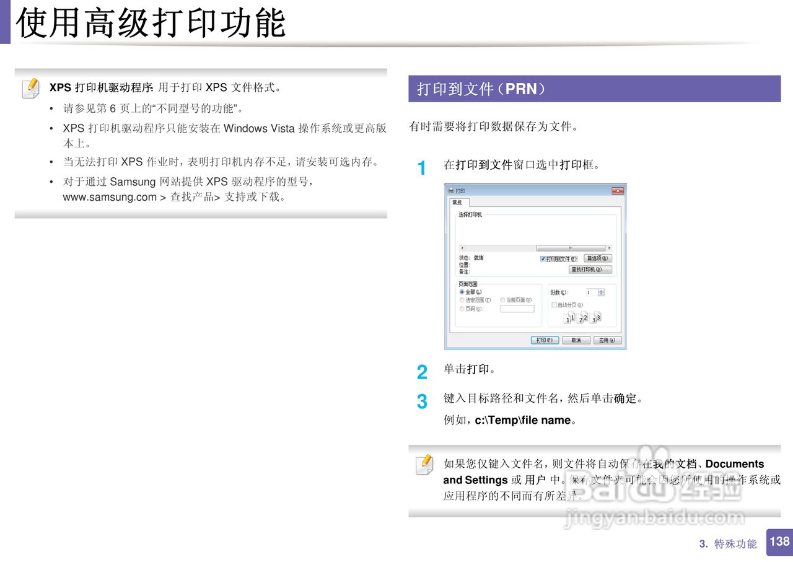This screenshot has height=562, width=793.
Task: Click the 请参见第 6 页上的 bullet line
Action: pos(153,109)
